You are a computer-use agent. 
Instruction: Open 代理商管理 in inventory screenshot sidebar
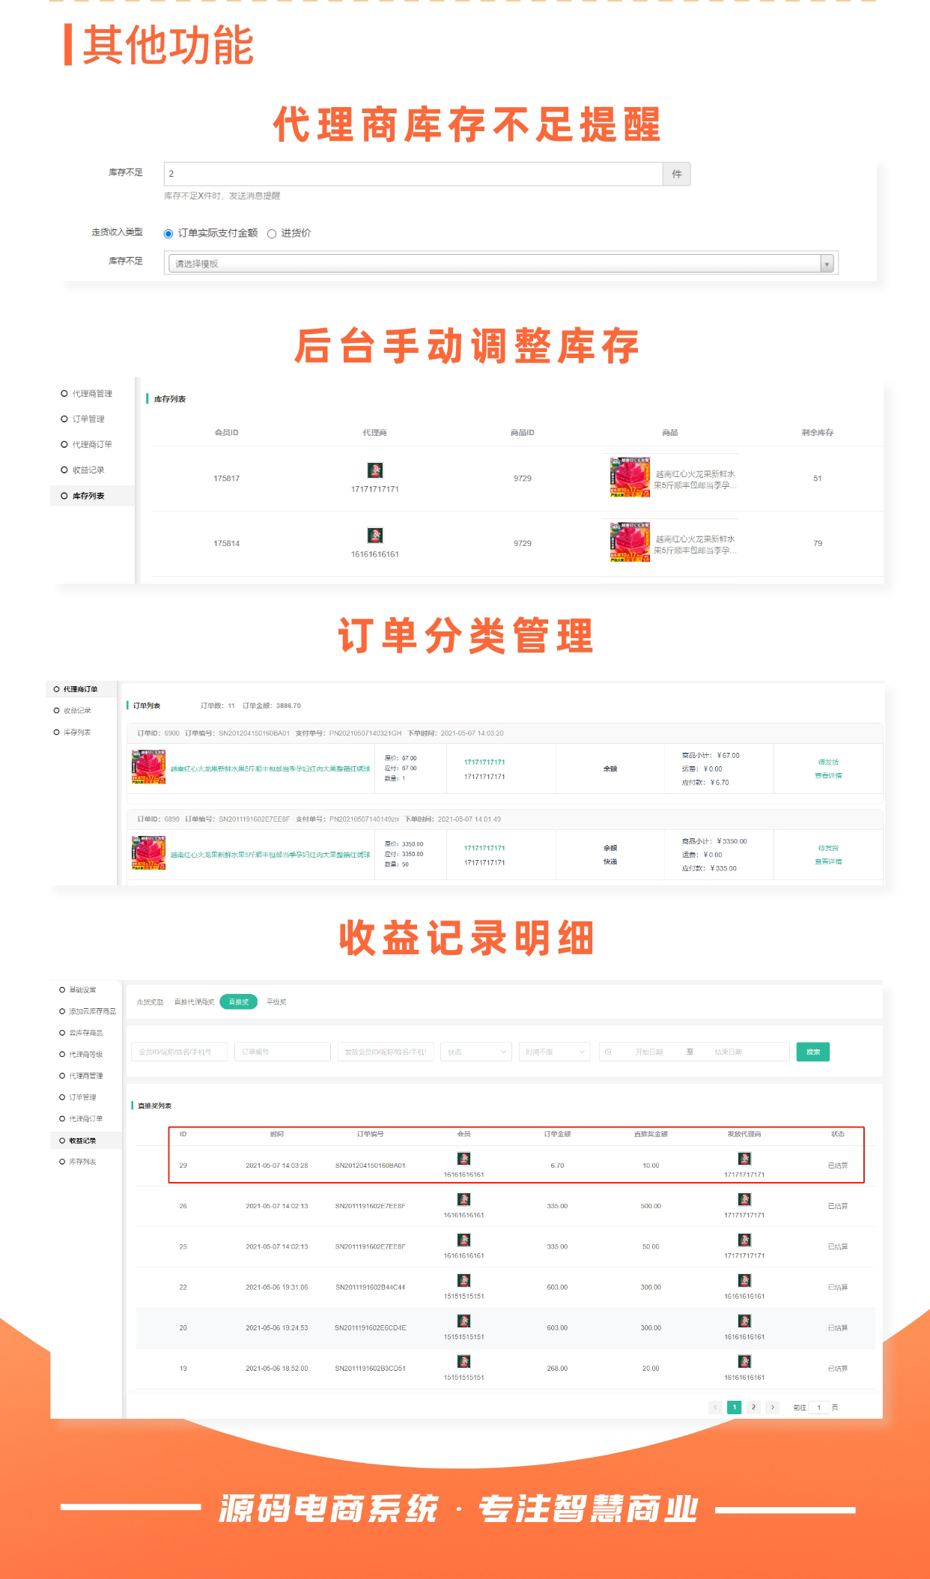tap(92, 393)
